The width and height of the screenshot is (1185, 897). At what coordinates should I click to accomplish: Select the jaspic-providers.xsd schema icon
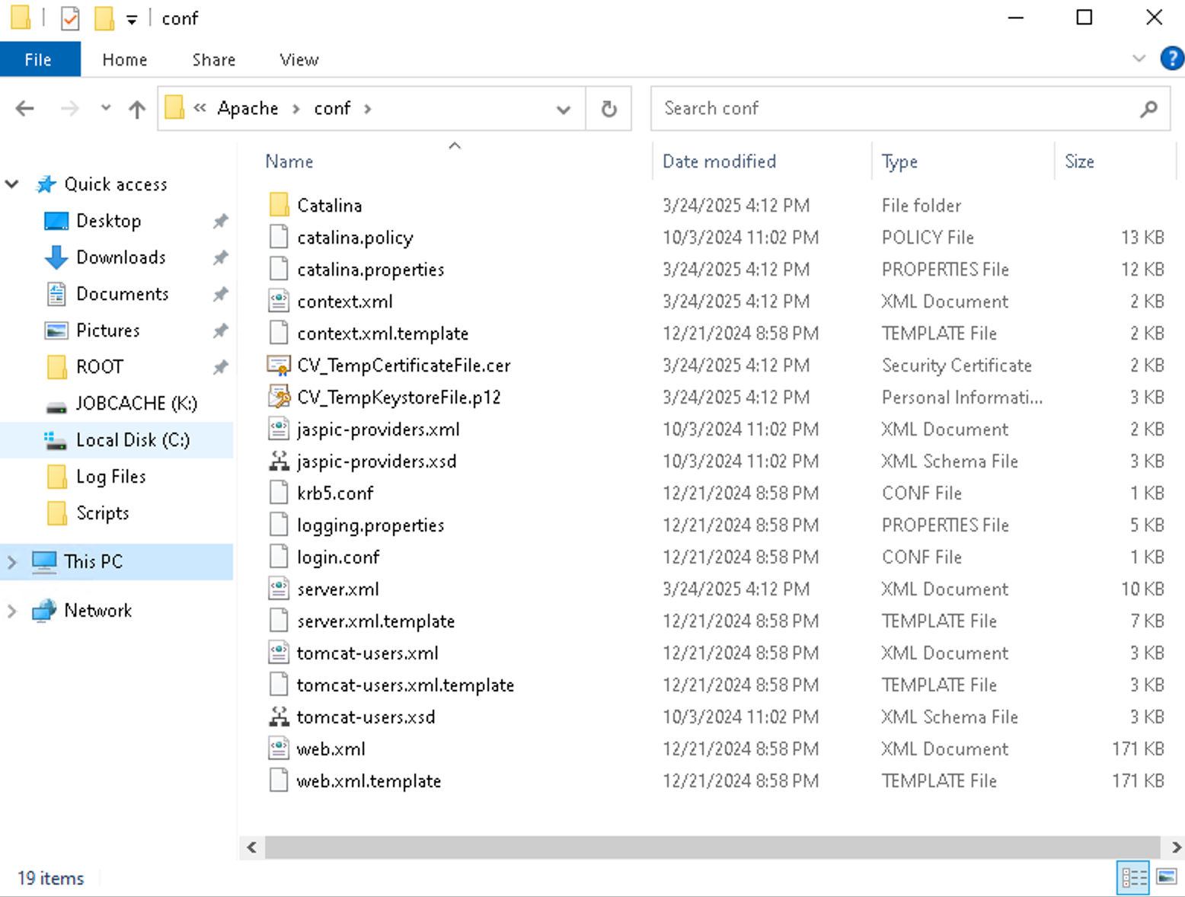[x=279, y=461]
